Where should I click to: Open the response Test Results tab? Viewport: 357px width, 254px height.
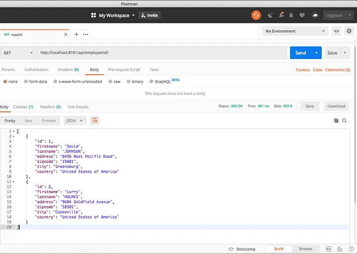(78, 106)
